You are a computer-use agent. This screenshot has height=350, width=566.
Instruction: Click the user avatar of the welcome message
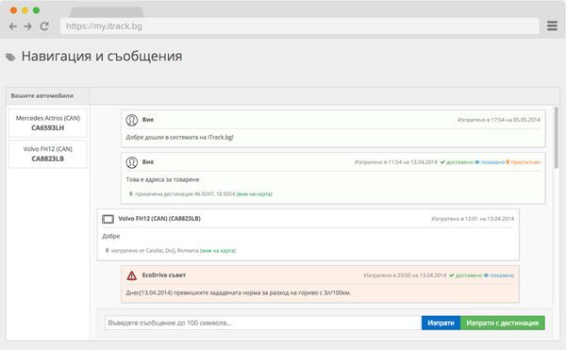coord(132,120)
